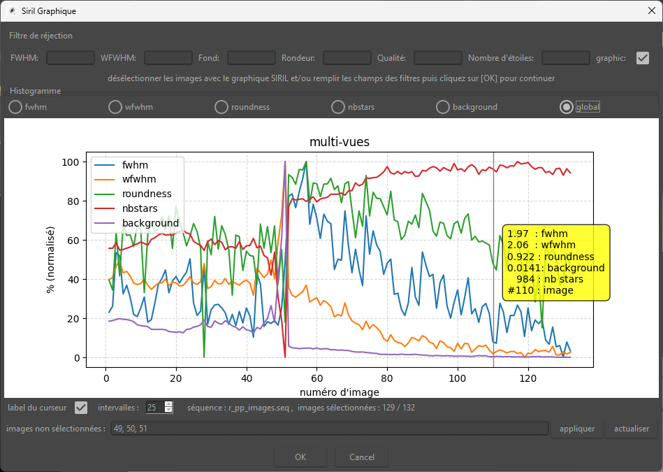Screen dimensions: 663x472
Task: Click the 2.06 : wfwhm tooltip line
Action: click(541, 245)
